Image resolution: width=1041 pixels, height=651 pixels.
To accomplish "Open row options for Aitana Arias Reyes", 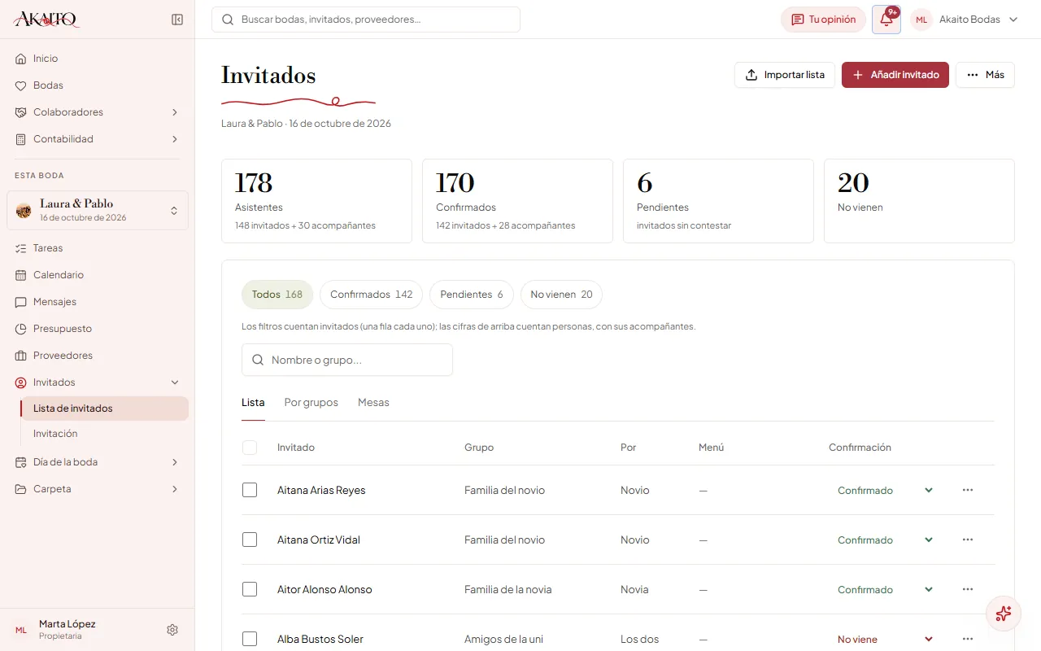I will pyautogui.click(x=968, y=490).
